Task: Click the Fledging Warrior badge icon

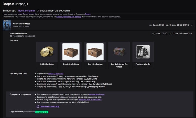Action: [x=143, y=52]
